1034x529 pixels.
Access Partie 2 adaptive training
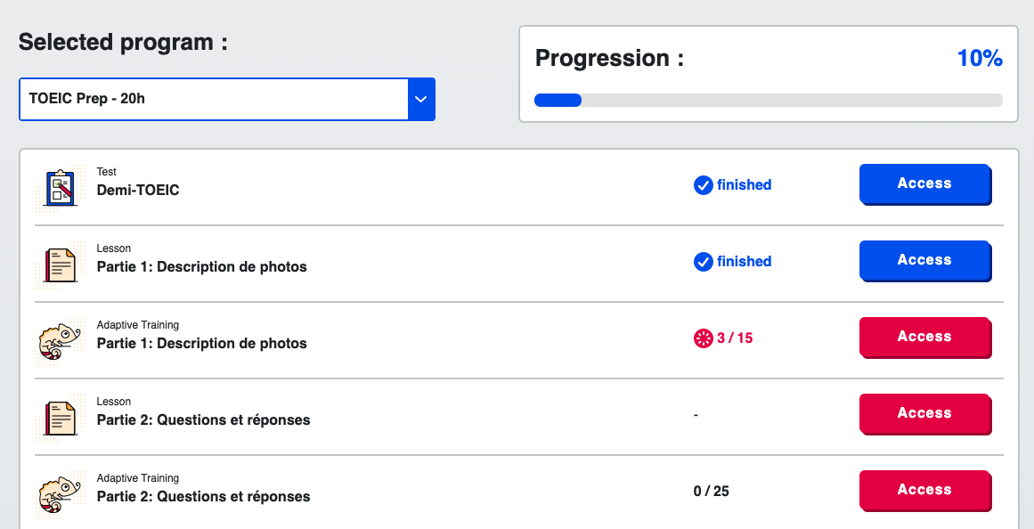[x=924, y=490]
